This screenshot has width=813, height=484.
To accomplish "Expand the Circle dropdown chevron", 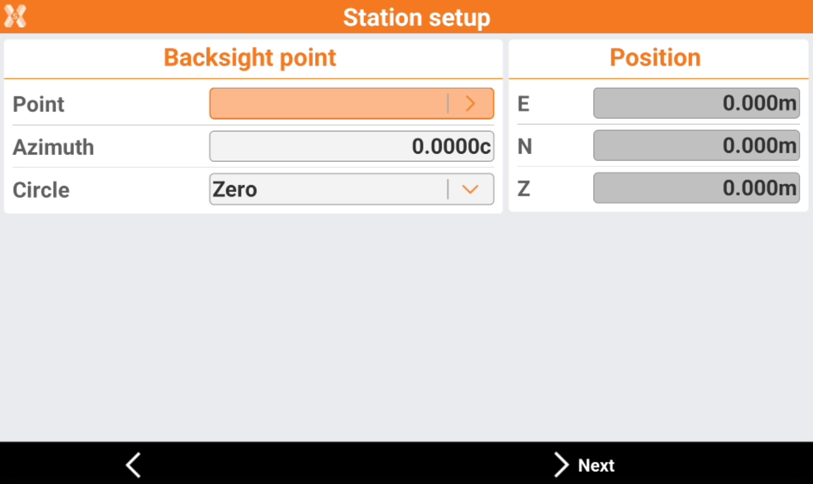I will 471,189.
